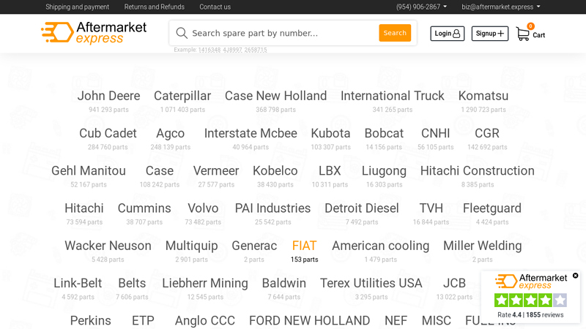Open the shopping cart icon
586x329 pixels.
[523, 34]
